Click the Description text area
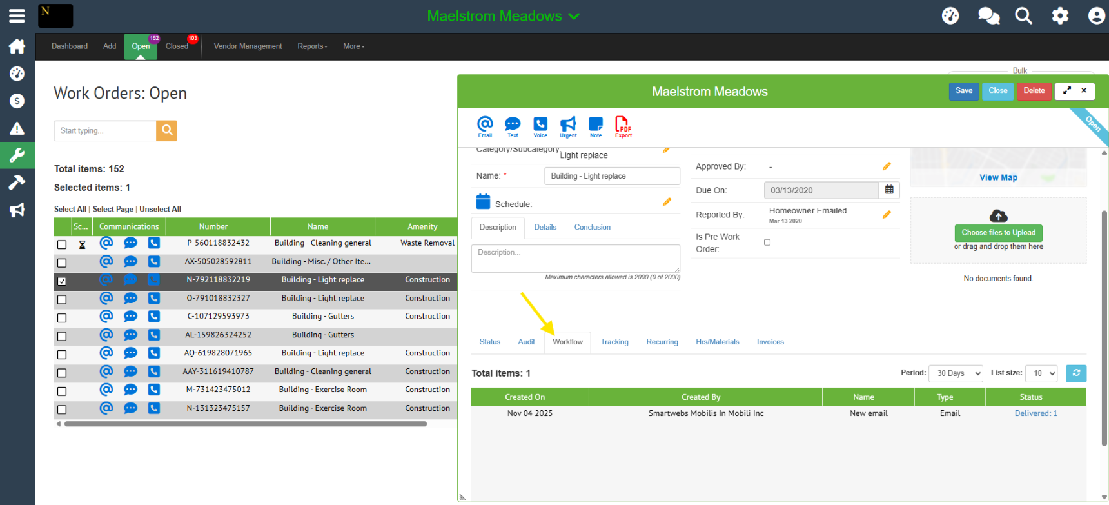 pyautogui.click(x=575, y=258)
